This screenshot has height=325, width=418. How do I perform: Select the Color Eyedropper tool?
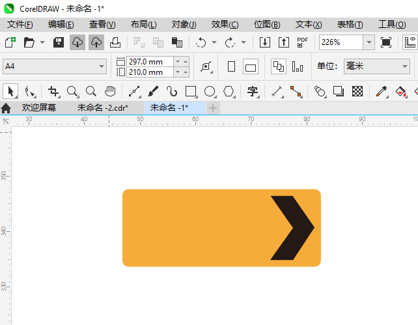[382, 91]
